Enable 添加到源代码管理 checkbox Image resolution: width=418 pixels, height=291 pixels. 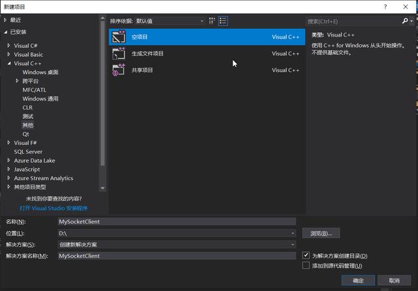pyautogui.click(x=306, y=266)
